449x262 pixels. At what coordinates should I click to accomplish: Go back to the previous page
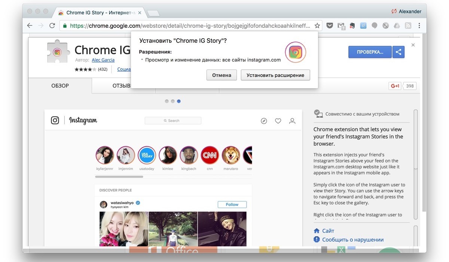(30, 26)
